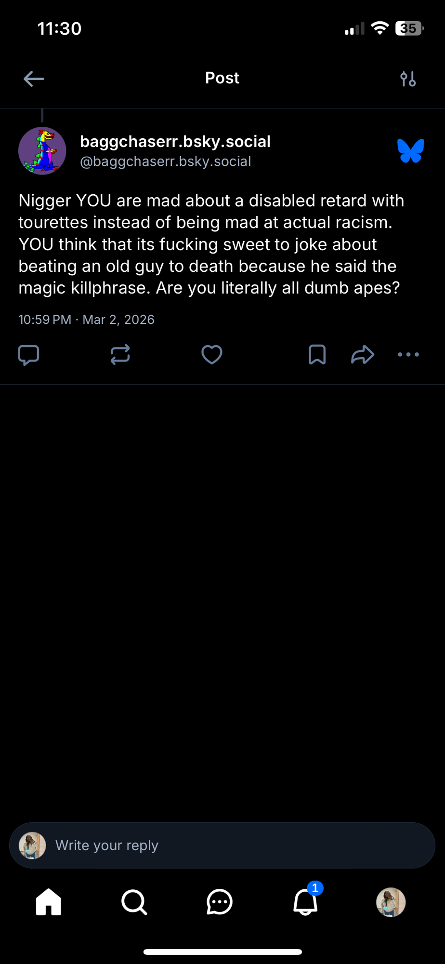Click the blue butterfly icon
The image size is (445, 964).
coord(410,151)
